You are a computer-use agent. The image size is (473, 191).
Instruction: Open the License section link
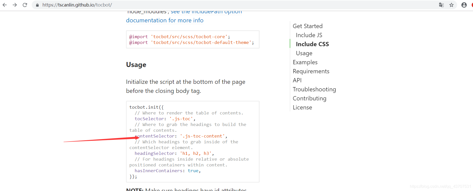coord(302,107)
